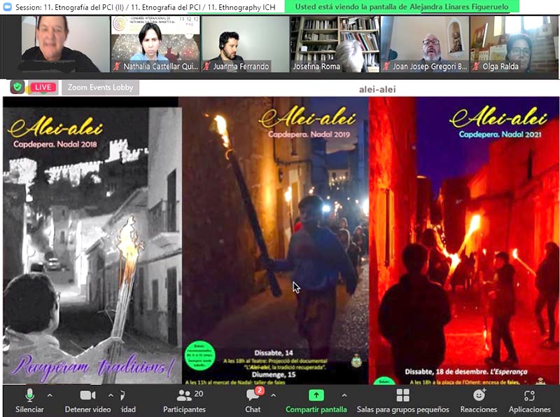
Task: Mute microphone with the Silenciar icon
Action: 29,397
